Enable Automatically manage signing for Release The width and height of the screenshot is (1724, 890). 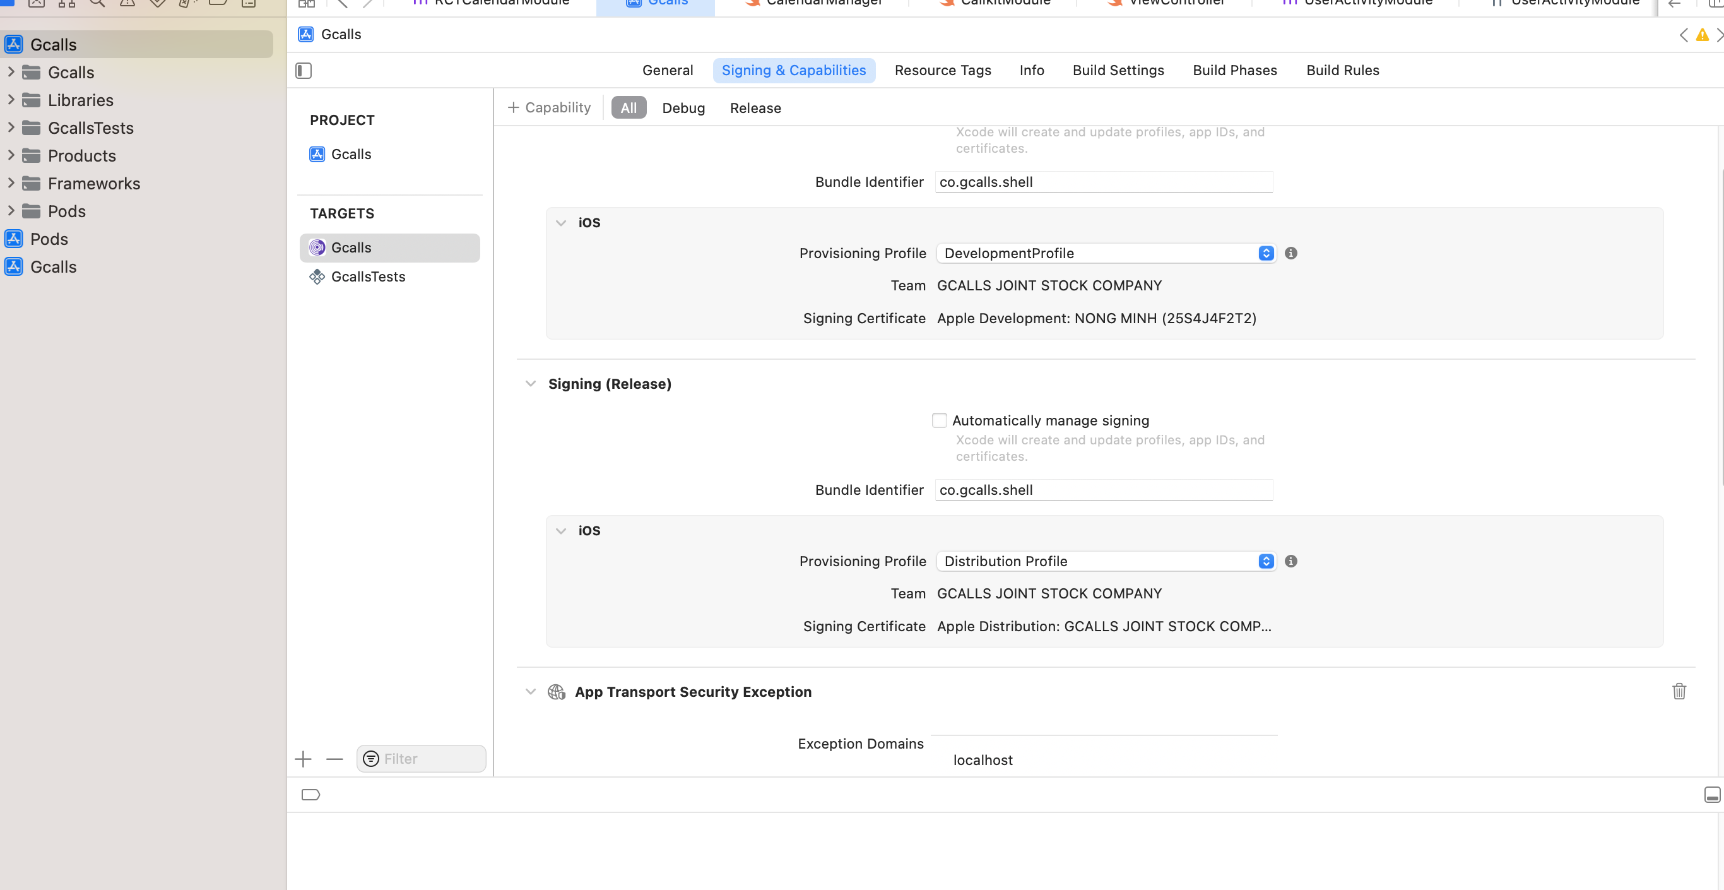click(939, 420)
